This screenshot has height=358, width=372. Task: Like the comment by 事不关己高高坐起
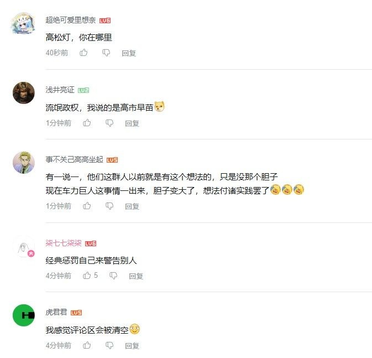[x=87, y=206]
